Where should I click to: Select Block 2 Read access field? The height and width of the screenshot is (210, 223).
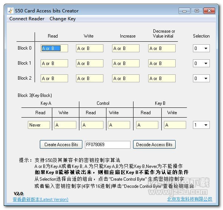pyautogui.click(x=54, y=79)
